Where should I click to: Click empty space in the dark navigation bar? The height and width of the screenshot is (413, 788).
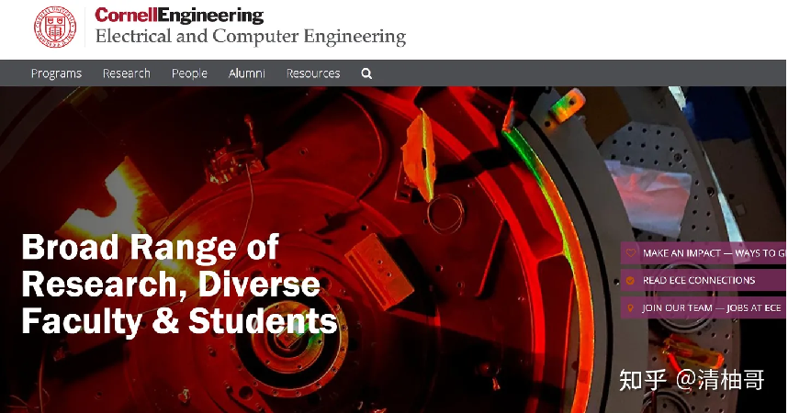pos(553,73)
